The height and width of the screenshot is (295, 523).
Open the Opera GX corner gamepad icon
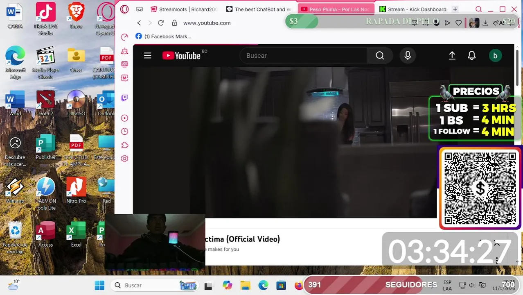[x=140, y=9]
